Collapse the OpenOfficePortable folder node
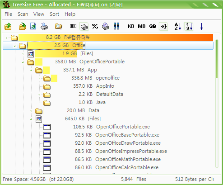This screenshot has width=223, height=185. (x=23, y=62)
